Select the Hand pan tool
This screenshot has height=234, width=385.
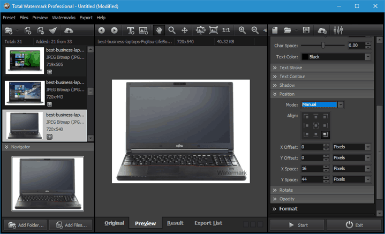(x=159, y=30)
